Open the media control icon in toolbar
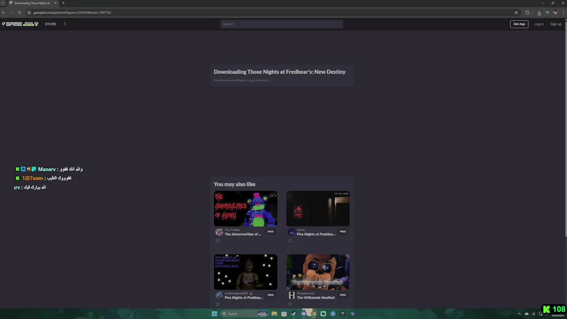 point(548,12)
